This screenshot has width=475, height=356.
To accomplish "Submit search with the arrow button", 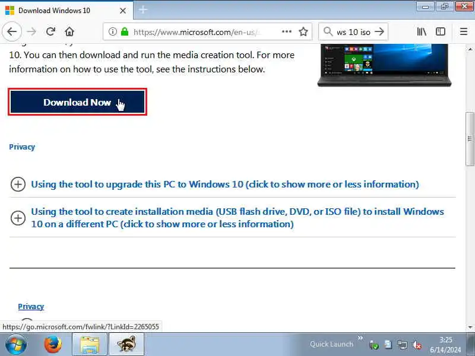I will click(379, 31).
